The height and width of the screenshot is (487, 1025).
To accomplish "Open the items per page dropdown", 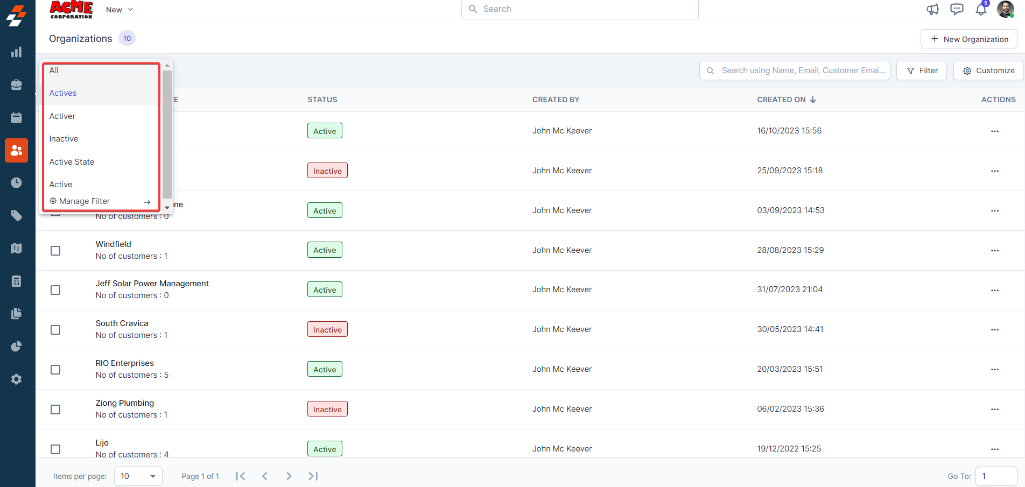I will pos(138,476).
